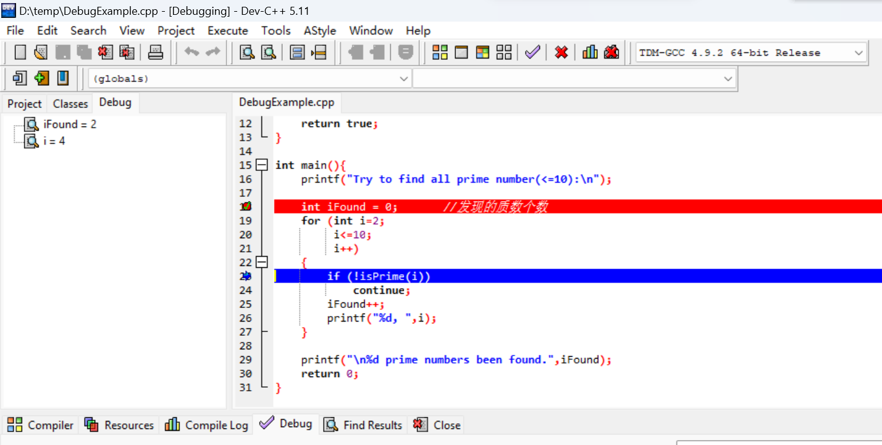Open the Window menu

click(371, 30)
